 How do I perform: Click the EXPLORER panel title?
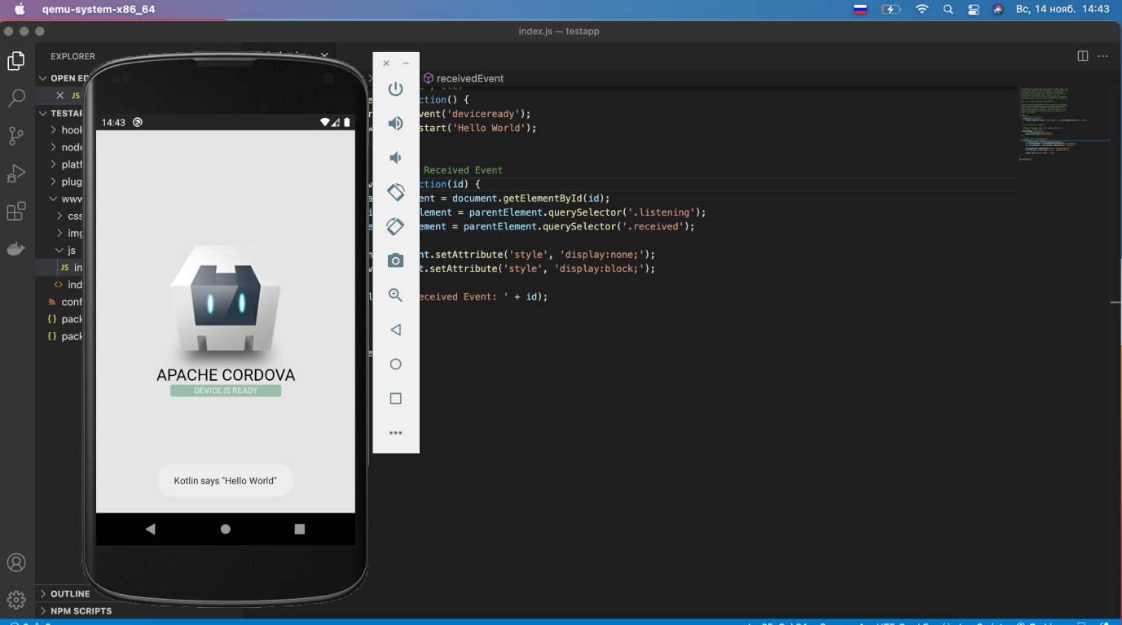tap(73, 56)
